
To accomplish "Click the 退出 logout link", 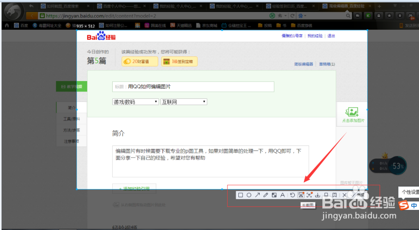I will [331, 36].
